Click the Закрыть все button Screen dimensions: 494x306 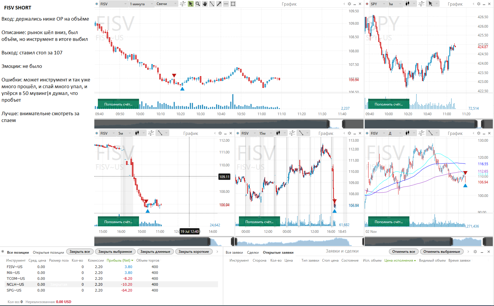(80, 252)
